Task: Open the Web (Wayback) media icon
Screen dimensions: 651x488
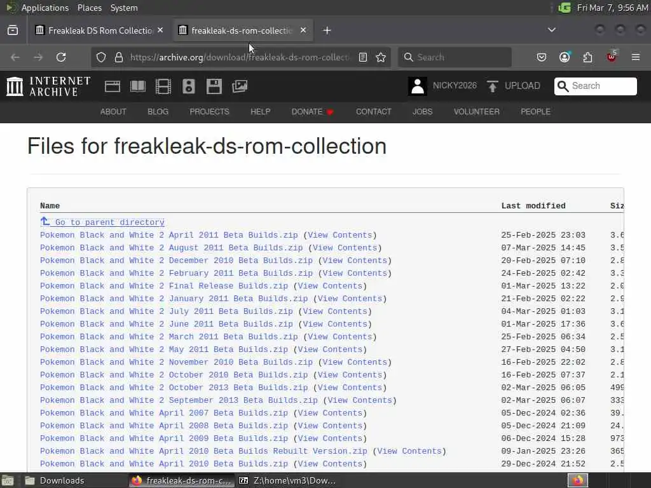Action: coord(112,86)
